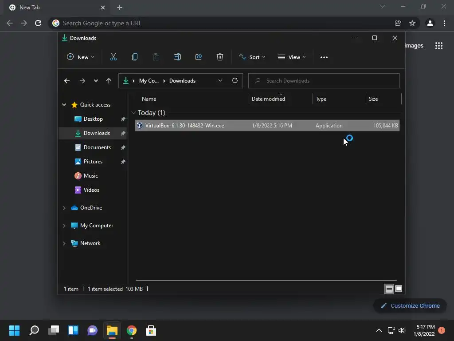The image size is (454, 341).
Task: Collapse the Today (1) group
Action: pos(133,112)
